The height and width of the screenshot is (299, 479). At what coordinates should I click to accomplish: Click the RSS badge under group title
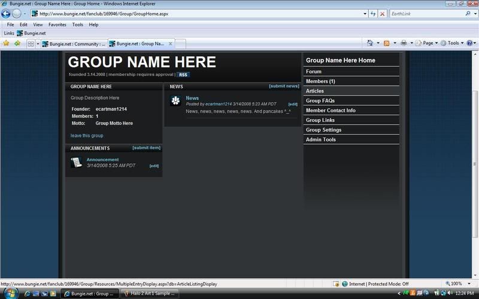coord(183,75)
